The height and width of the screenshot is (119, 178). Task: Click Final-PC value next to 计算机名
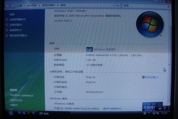point(91,77)
